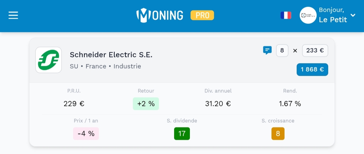Viewport: 364px width, 154px height.
Task: Click the Bonjour, Le Petit greeting
Action: [x=333, y=15]
